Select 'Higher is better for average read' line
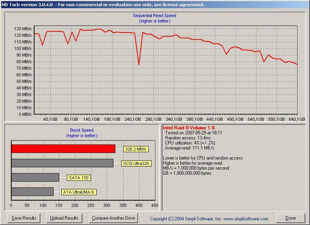 [193, 163]
